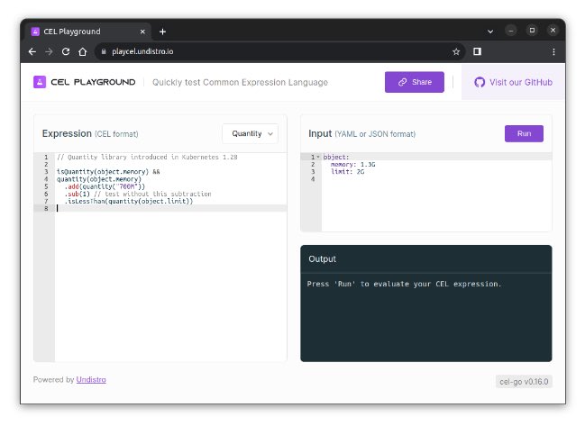Click the CEL PLAYGROUND title text
The height and width of the screenshot is (426, 585).
pyautogui.click(x=93, y=82)
